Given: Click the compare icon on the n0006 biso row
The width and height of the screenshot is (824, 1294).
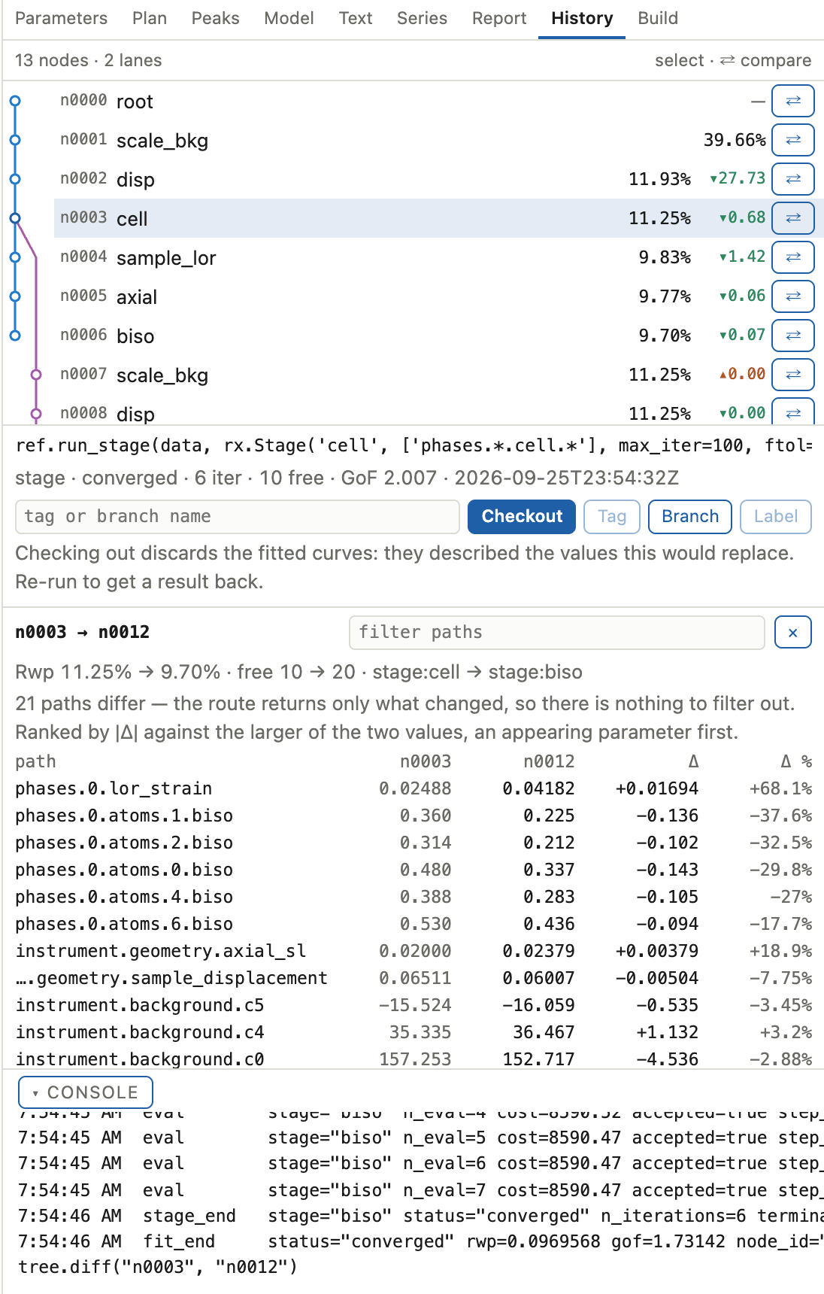Looking at the screenshot, I should click(x=793, y=336).
